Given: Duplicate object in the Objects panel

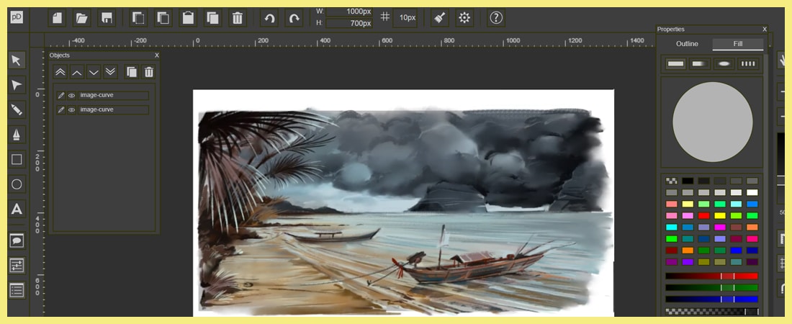Looking at the screenshot, I should pos(132,72).
